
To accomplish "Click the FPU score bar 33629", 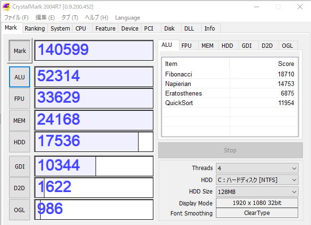I will (94, 98).
